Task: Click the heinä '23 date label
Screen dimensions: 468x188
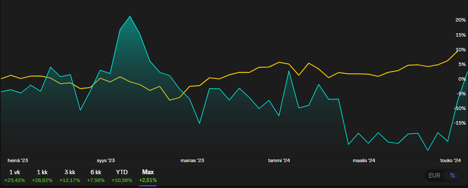Action: coord(18,160)
